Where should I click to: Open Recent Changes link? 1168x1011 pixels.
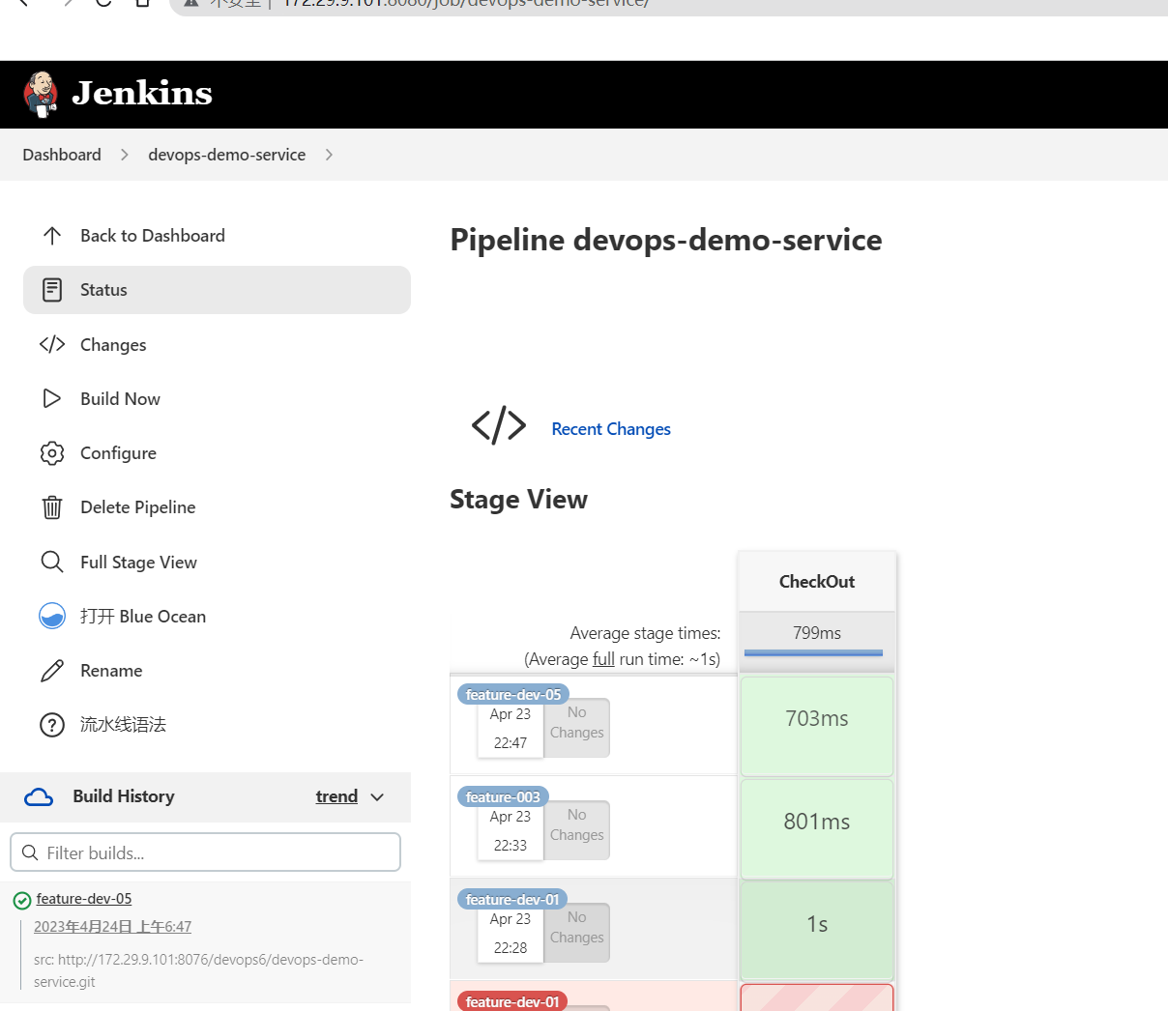point(611,429)
